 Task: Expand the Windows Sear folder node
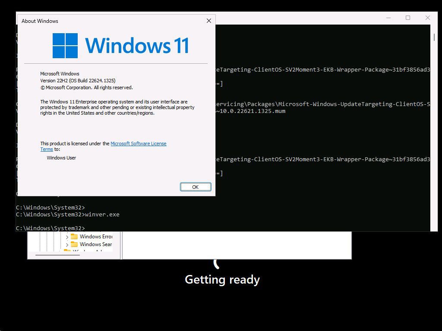tap(67, 245)
